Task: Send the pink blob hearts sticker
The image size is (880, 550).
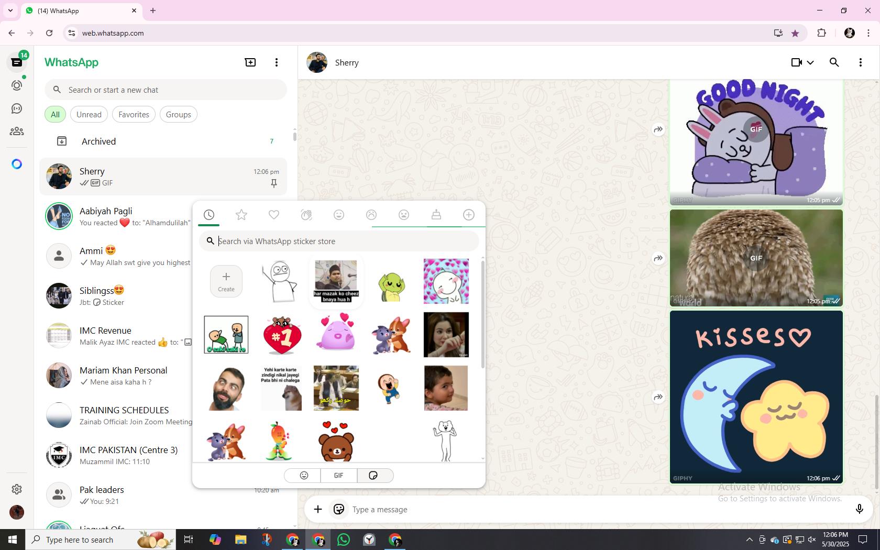Action: [336, 333]
